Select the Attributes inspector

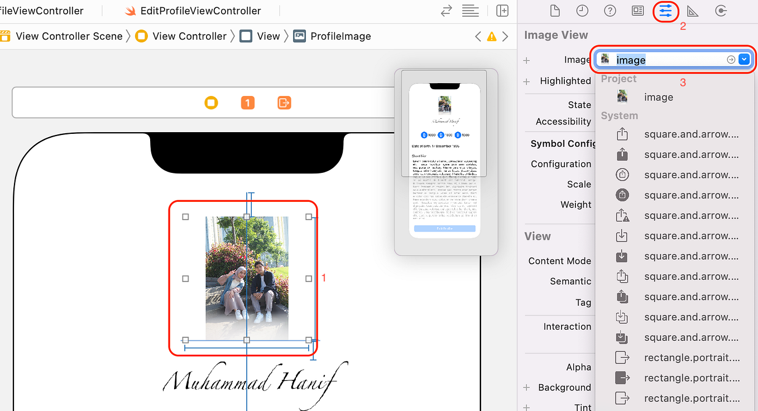pyautogui.click(x=665, y=11)
